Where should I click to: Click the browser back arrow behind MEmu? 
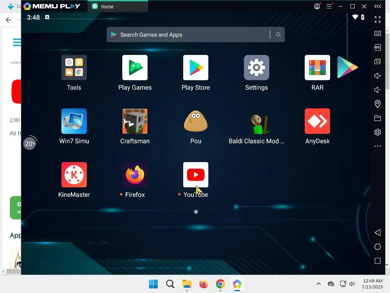coord(8,20)
